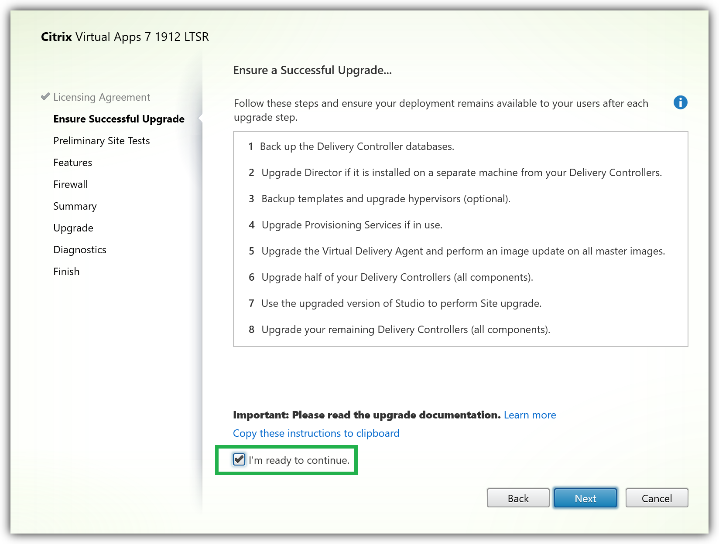
Task: Select the Summary step in sidebar
Action: pyautogui.click(x=75, y=206)
